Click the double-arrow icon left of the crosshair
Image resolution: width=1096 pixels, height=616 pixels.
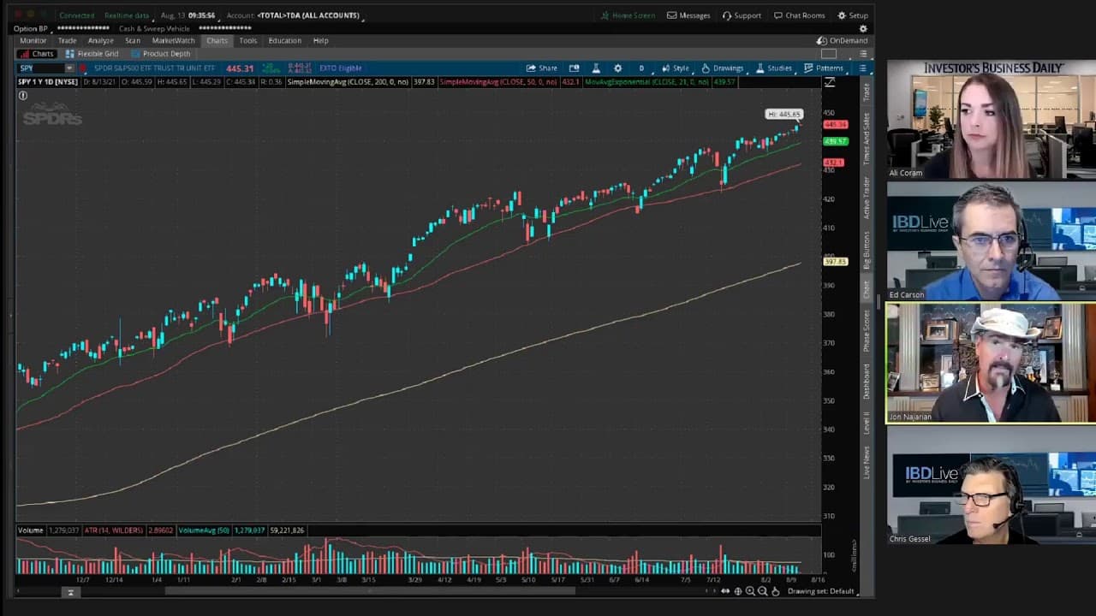(x=725, y=591)
